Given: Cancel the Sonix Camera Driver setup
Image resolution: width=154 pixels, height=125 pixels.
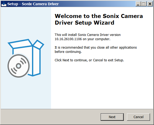Looking at the screenshot, I should pos(138,117).
